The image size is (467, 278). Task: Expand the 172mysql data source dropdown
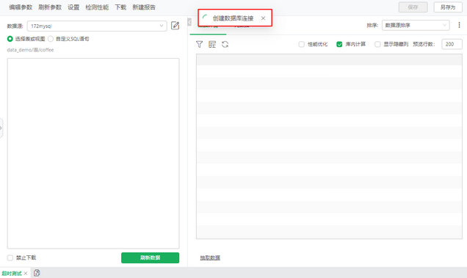(97, 26)
